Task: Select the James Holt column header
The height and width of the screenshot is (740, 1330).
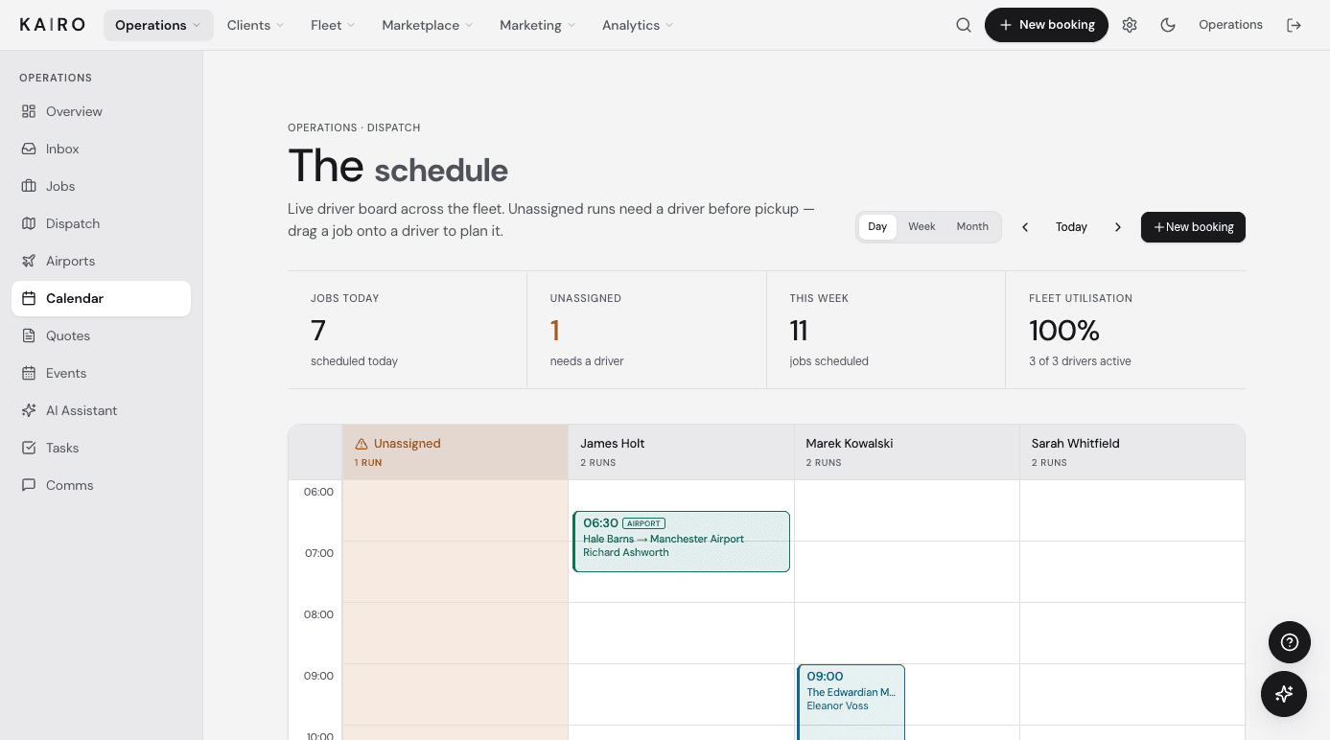Action: point(681,452)
